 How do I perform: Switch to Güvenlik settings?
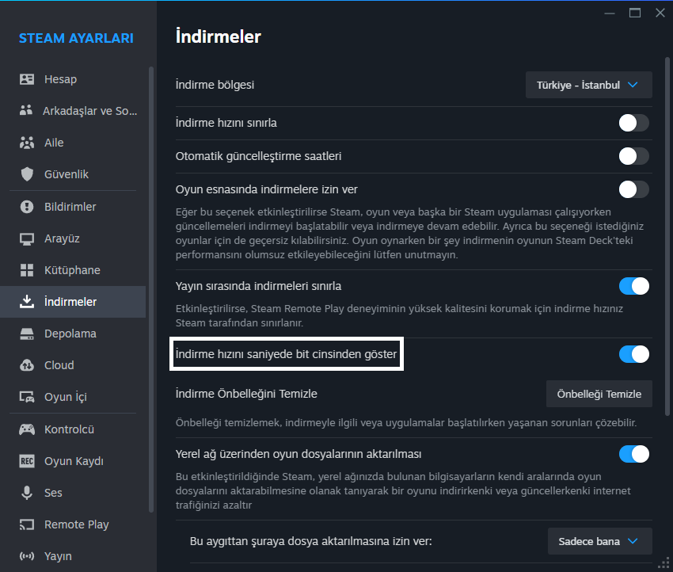(x=73, y=174)
